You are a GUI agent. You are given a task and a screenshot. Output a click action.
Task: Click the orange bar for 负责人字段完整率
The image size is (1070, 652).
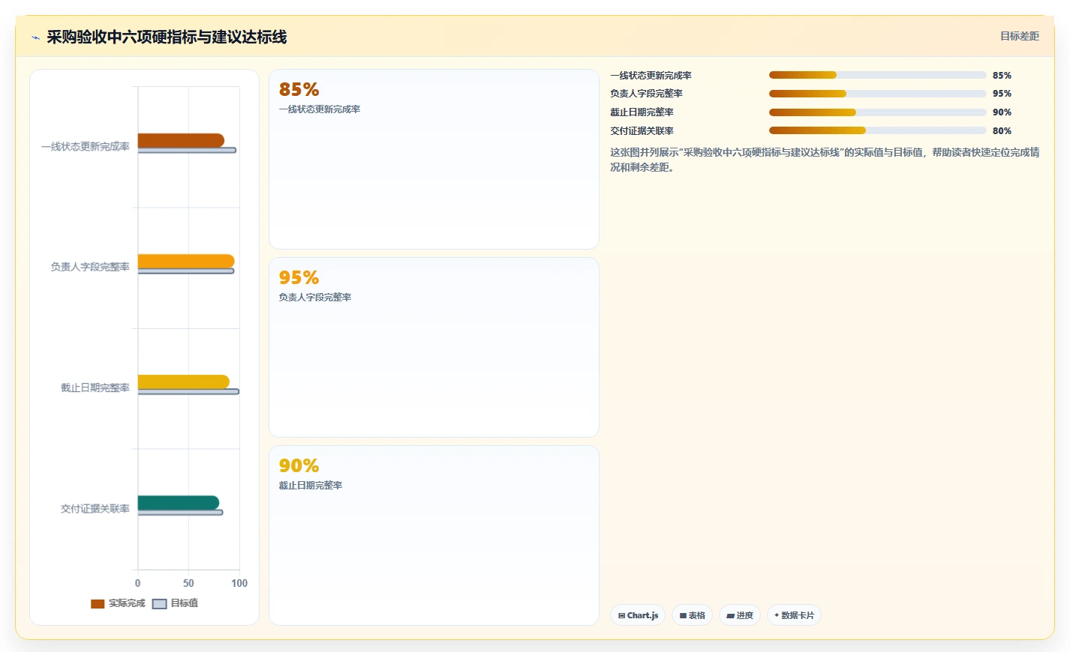(x=186, y=261)
